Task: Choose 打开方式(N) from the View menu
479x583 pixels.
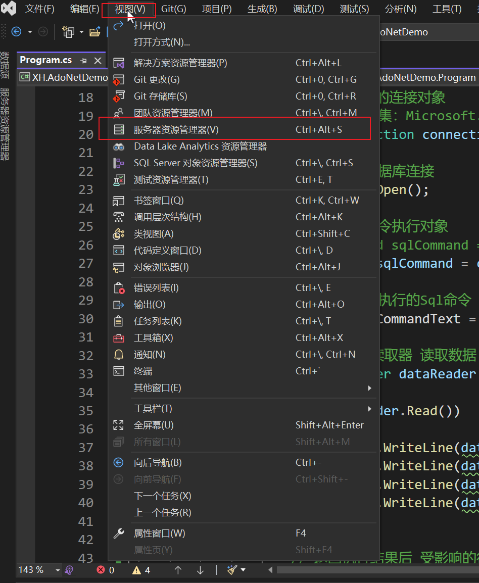Action: [x=162, y=42]
